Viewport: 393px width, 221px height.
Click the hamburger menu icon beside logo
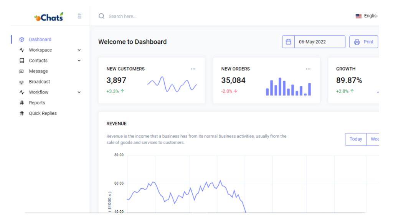[79, 16]
